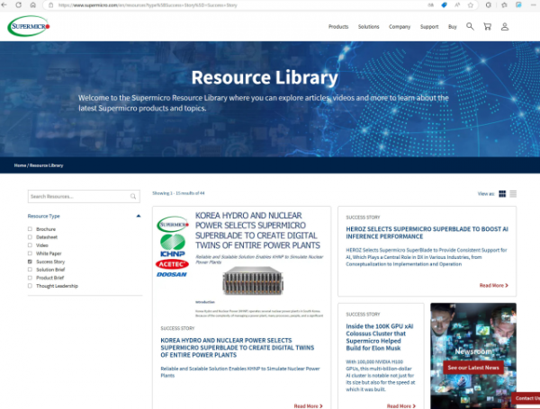Open the shopping cart icon
540x409 pixels.
click(487, 26)
